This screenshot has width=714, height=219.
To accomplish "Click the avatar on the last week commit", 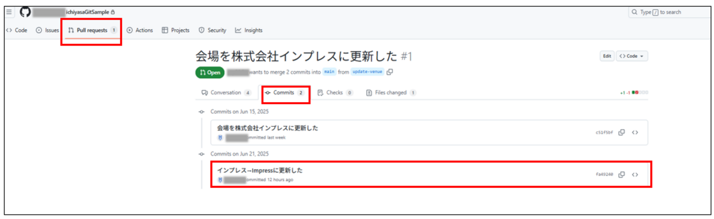I will click(x=220, y=137).
